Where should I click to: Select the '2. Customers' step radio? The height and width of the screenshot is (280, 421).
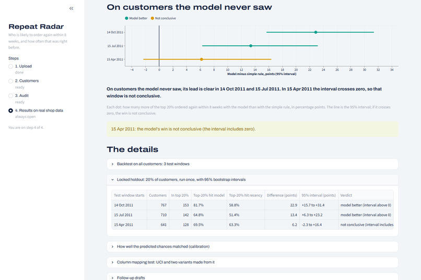(x=10, y=81)
